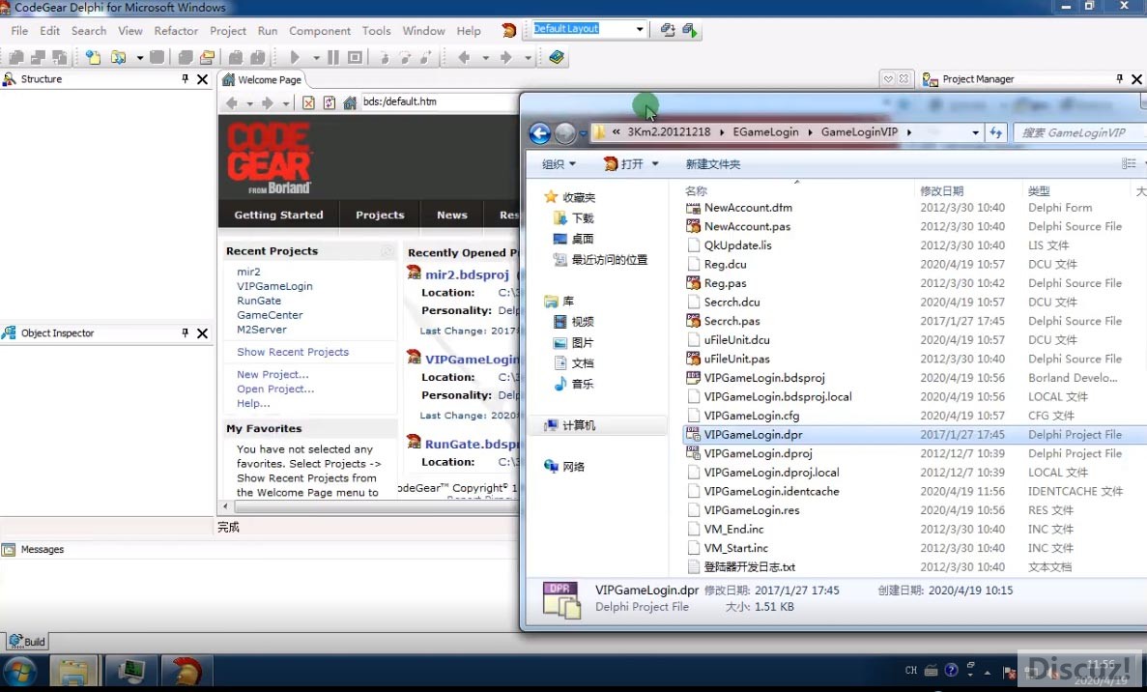
Task: Click the Build tab at bottom
Action: click(27, 642)
